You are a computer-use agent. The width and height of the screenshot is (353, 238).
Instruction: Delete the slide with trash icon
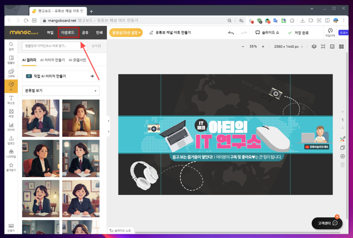pyautogui.click(x=342, y=165)
